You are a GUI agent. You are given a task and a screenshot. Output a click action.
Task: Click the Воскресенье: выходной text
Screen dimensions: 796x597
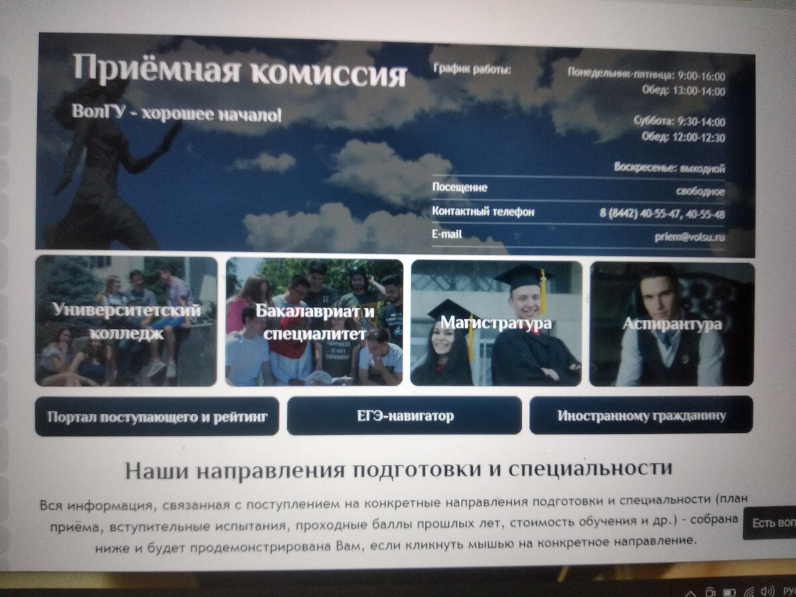click(670, 168)
